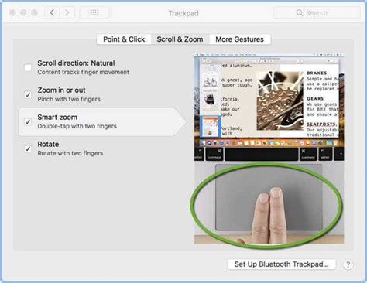Click the 'Double-tap with two fingers' description
The image size is (367, 283).
77,126
